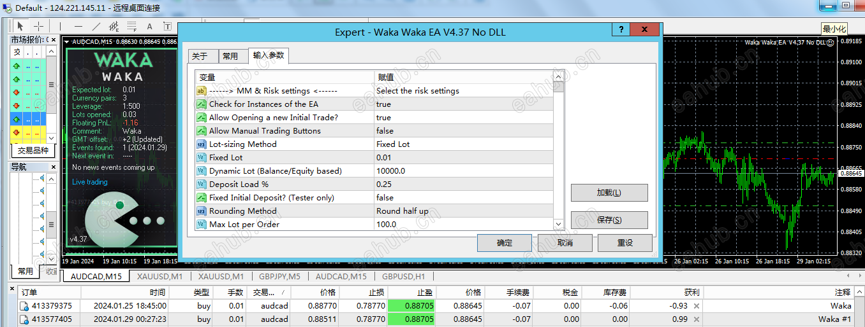Select the 交易品种 tab in Market Watch
This screenshot has height=327, width=865.
pos(34,151)
